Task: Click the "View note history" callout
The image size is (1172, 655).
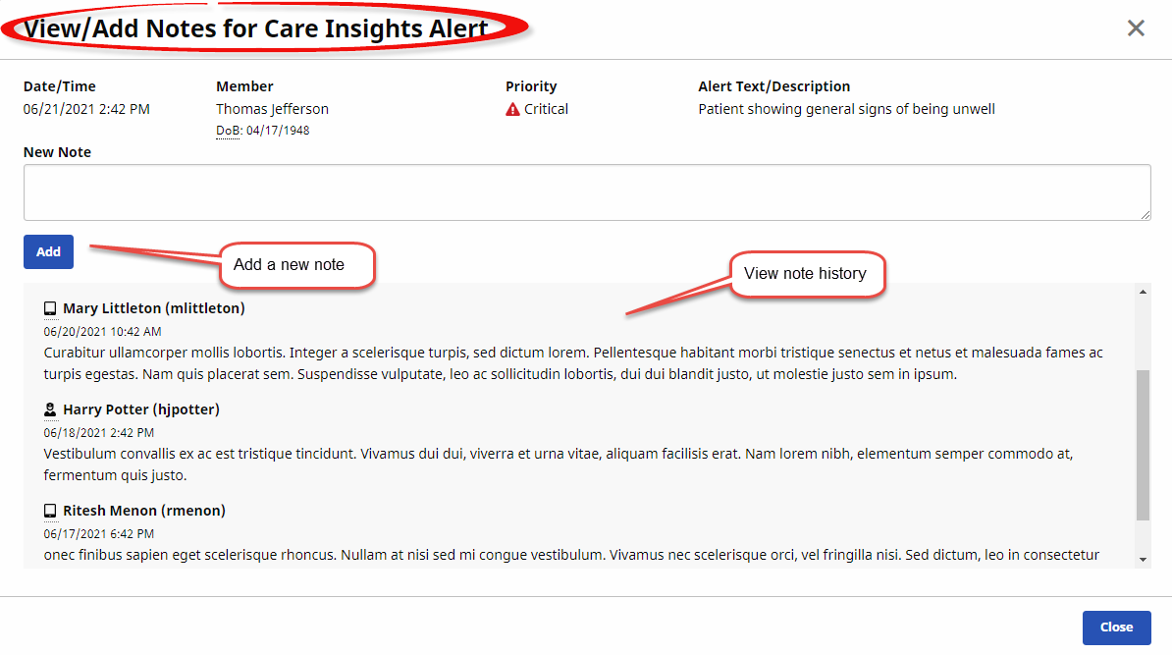Action: 806,274
